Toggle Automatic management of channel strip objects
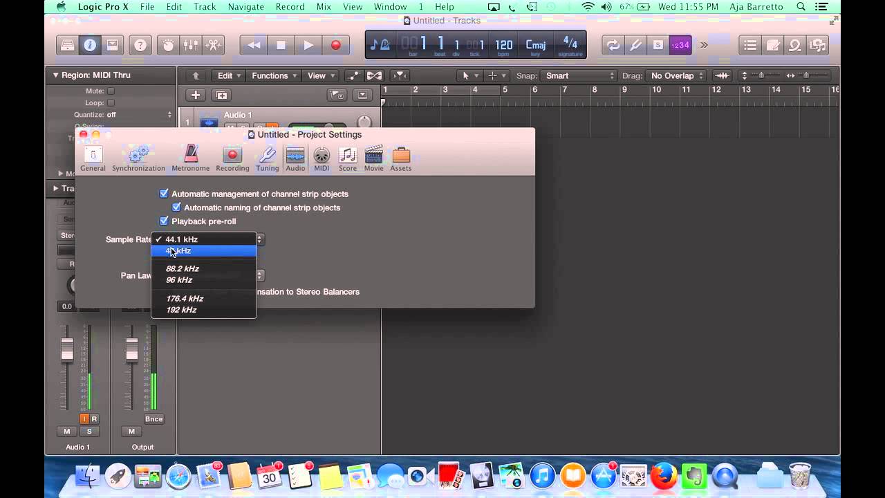Image resolution: width=885 pixels, height=498 pixels. (x=164, y=194)
